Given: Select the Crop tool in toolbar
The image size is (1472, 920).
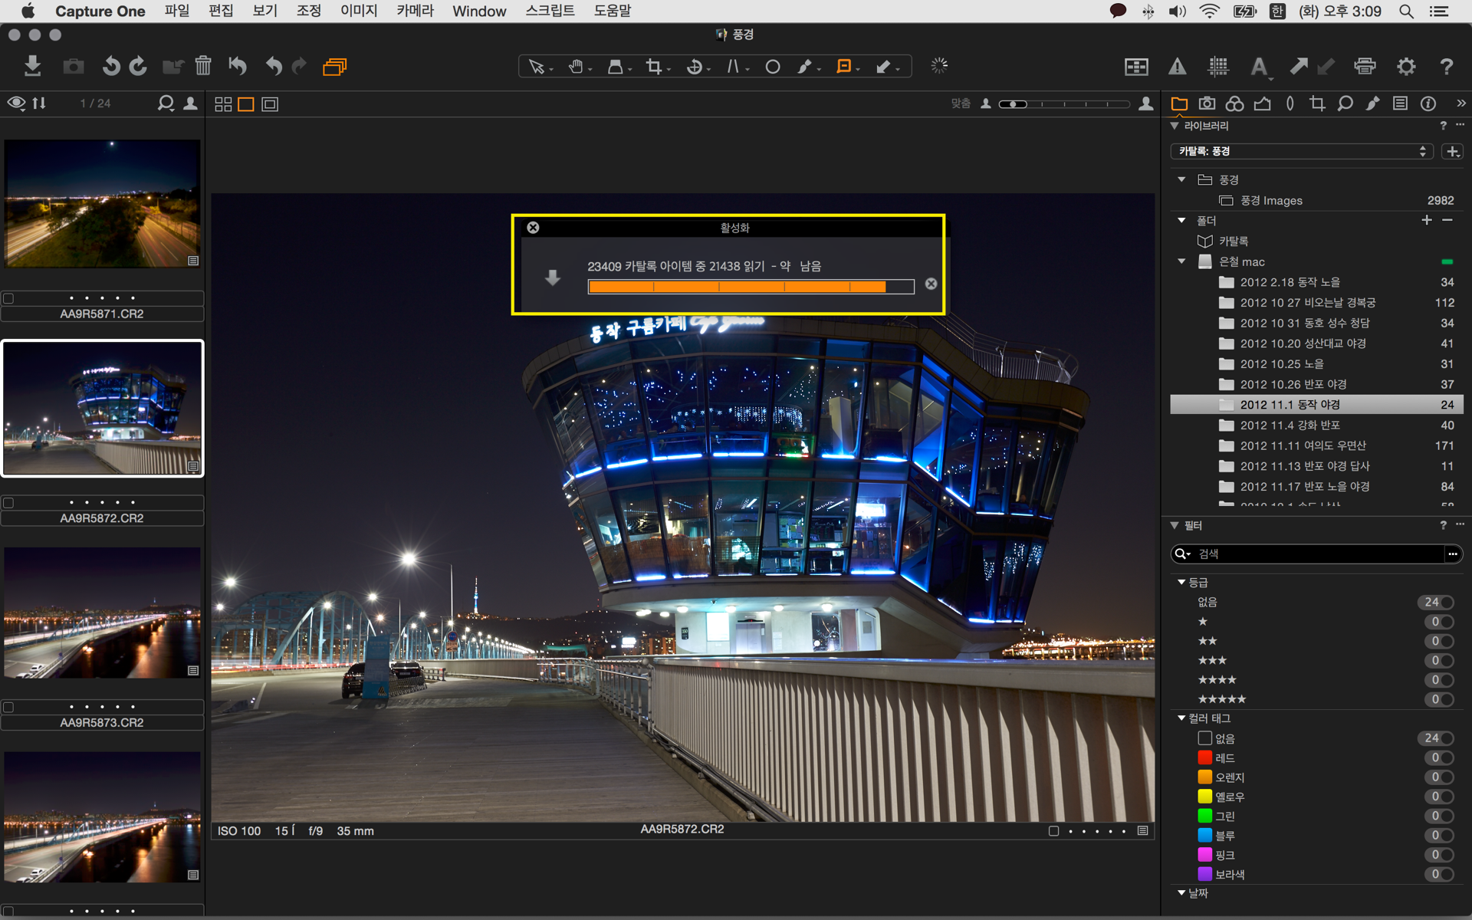Looking at the screenshot, I should pos(653,67).
